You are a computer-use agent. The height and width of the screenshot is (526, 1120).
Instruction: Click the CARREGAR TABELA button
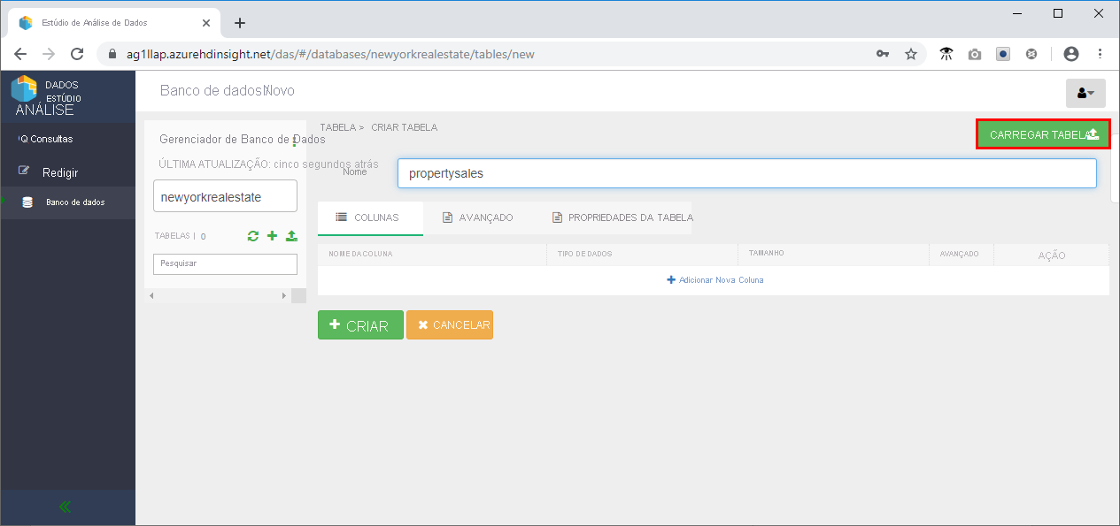click(1042, 133)
